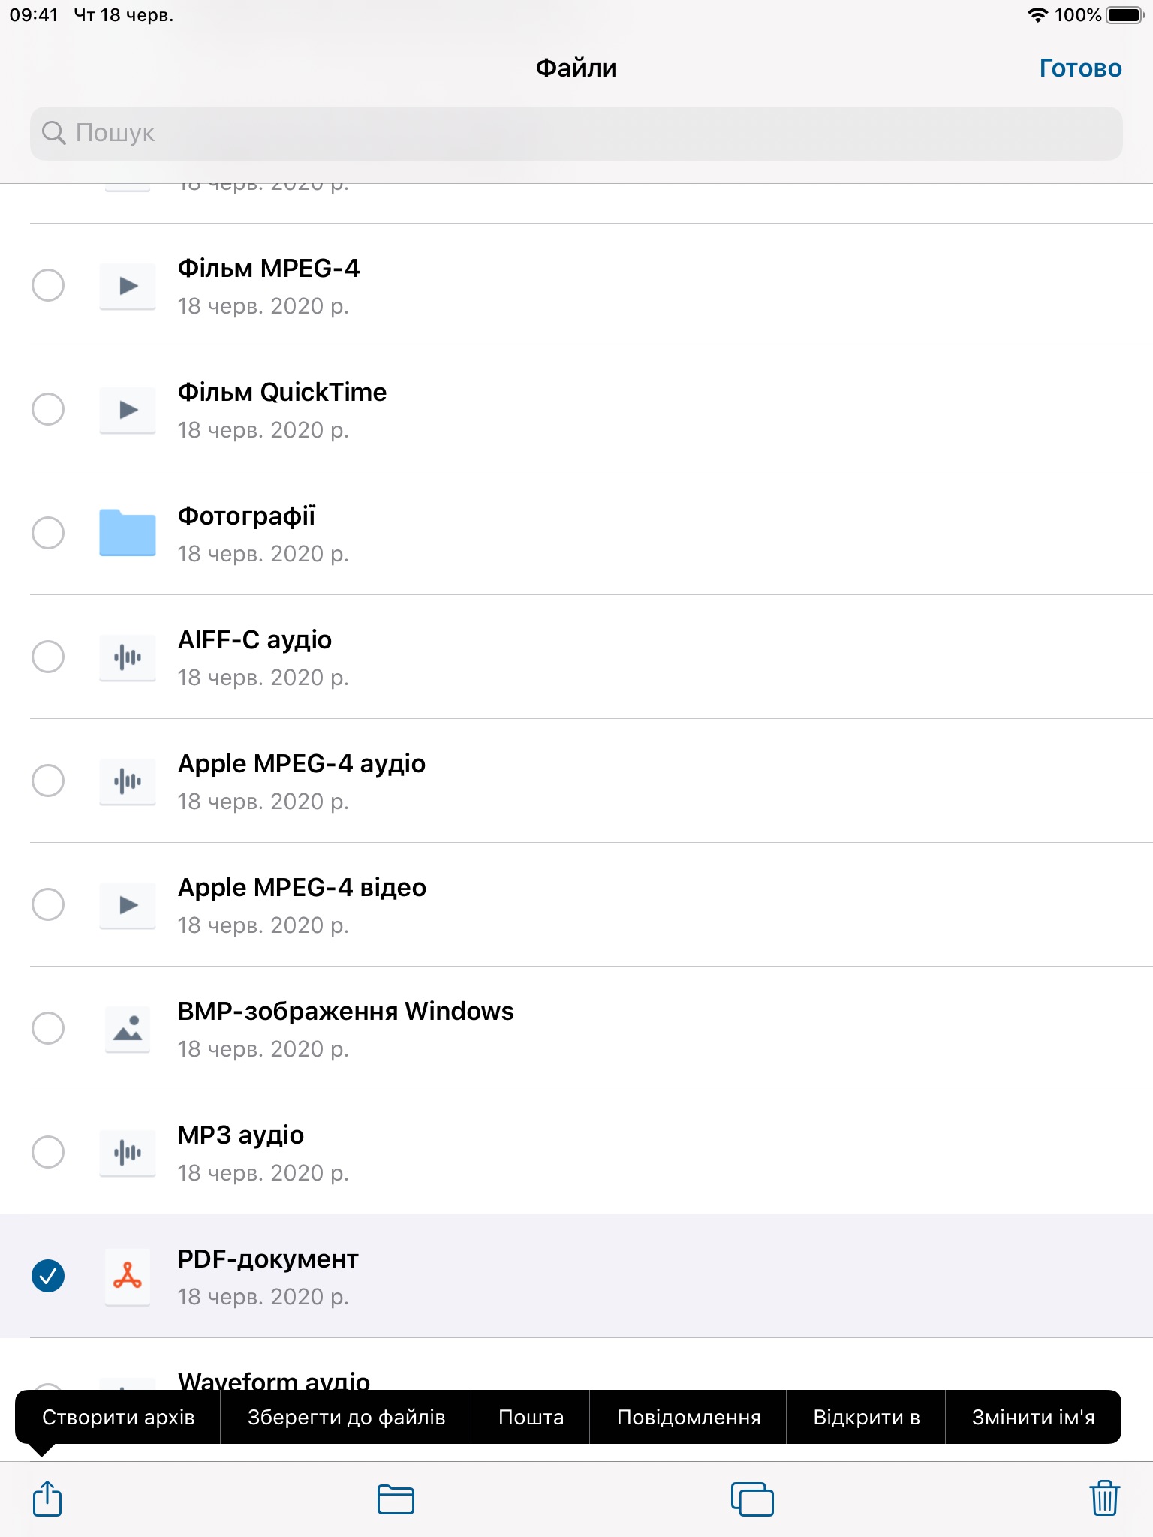Open the Фільм MPEG-4 video file icon
The width and height of the screenshot is (1153, 1537).
128,286
